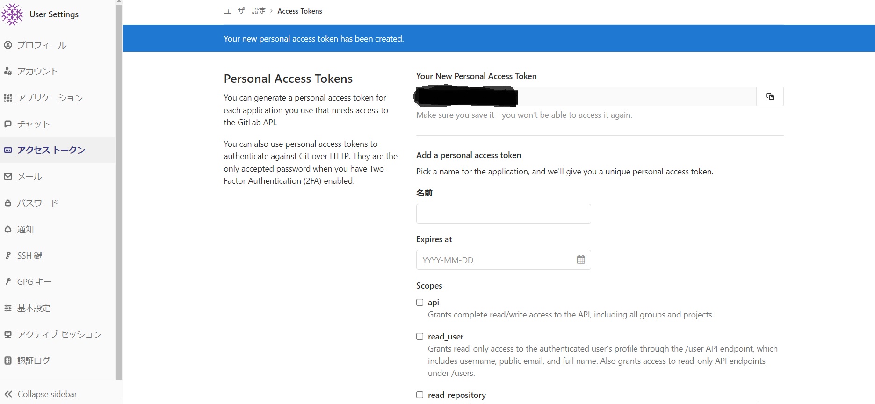Click the GPG キー key icon

pyautogui.click(x=8, y=281)
